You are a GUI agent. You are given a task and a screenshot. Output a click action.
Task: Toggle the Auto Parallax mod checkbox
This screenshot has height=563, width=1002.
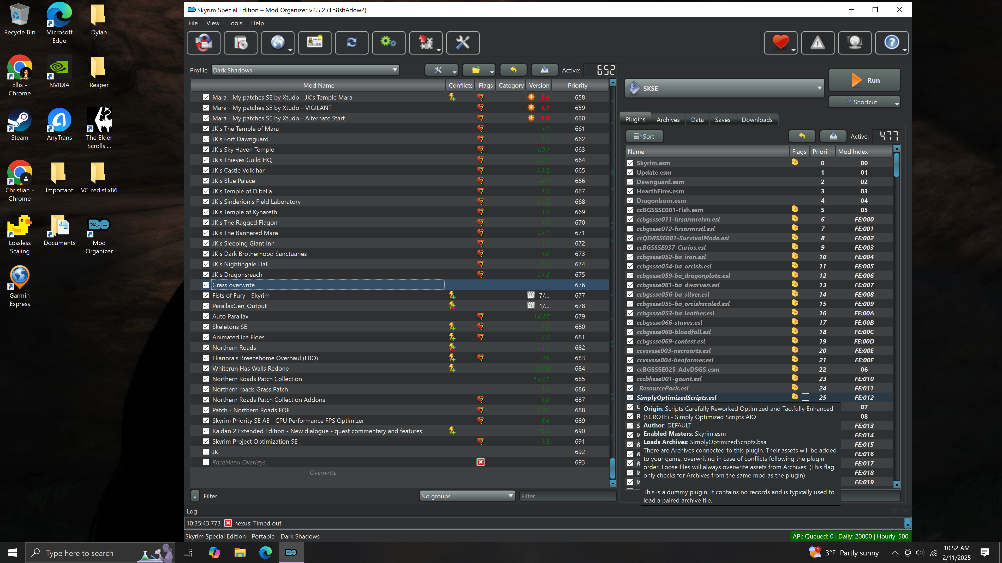206,316
